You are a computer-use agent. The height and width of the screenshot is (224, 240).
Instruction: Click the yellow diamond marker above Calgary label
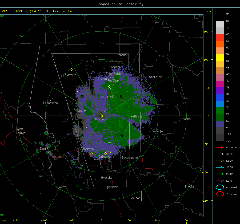click(x=105, y=153)
